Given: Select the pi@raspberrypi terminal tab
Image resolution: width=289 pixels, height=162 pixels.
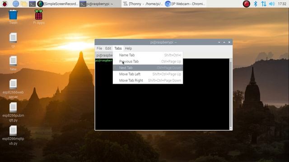Looking at the screenshot, I should coord(104,55).
